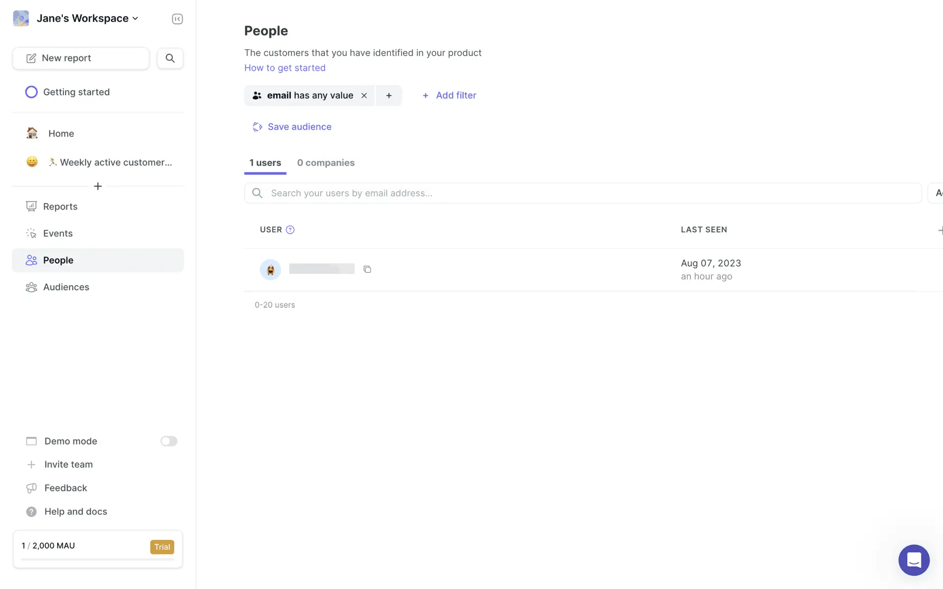Remove the email has any value filter
This screenshot has height=589, width=943.
364,96
